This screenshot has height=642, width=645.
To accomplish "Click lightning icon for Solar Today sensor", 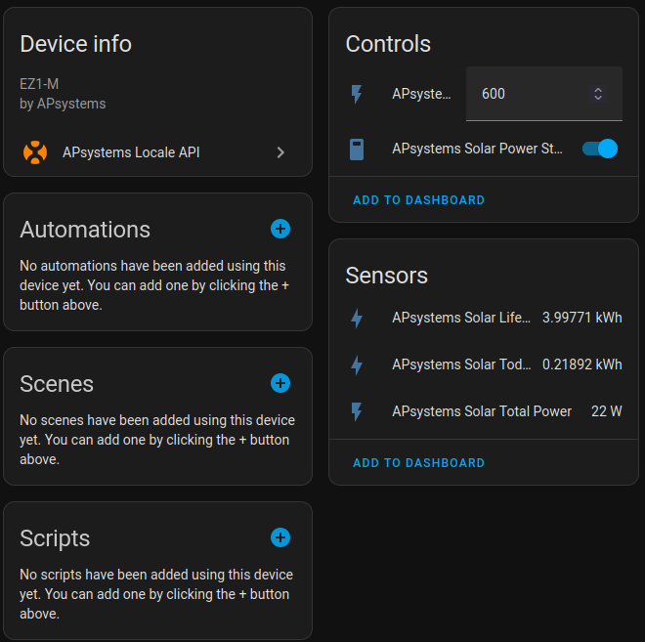I will (357, 365).
